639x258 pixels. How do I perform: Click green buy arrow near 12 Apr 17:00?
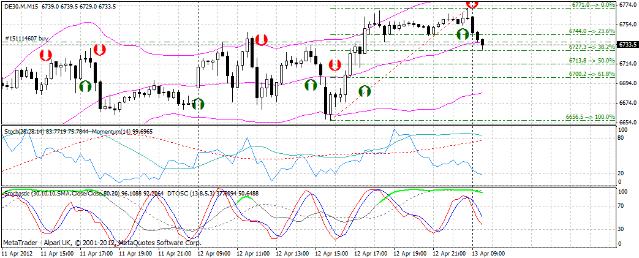pos(365,91)
